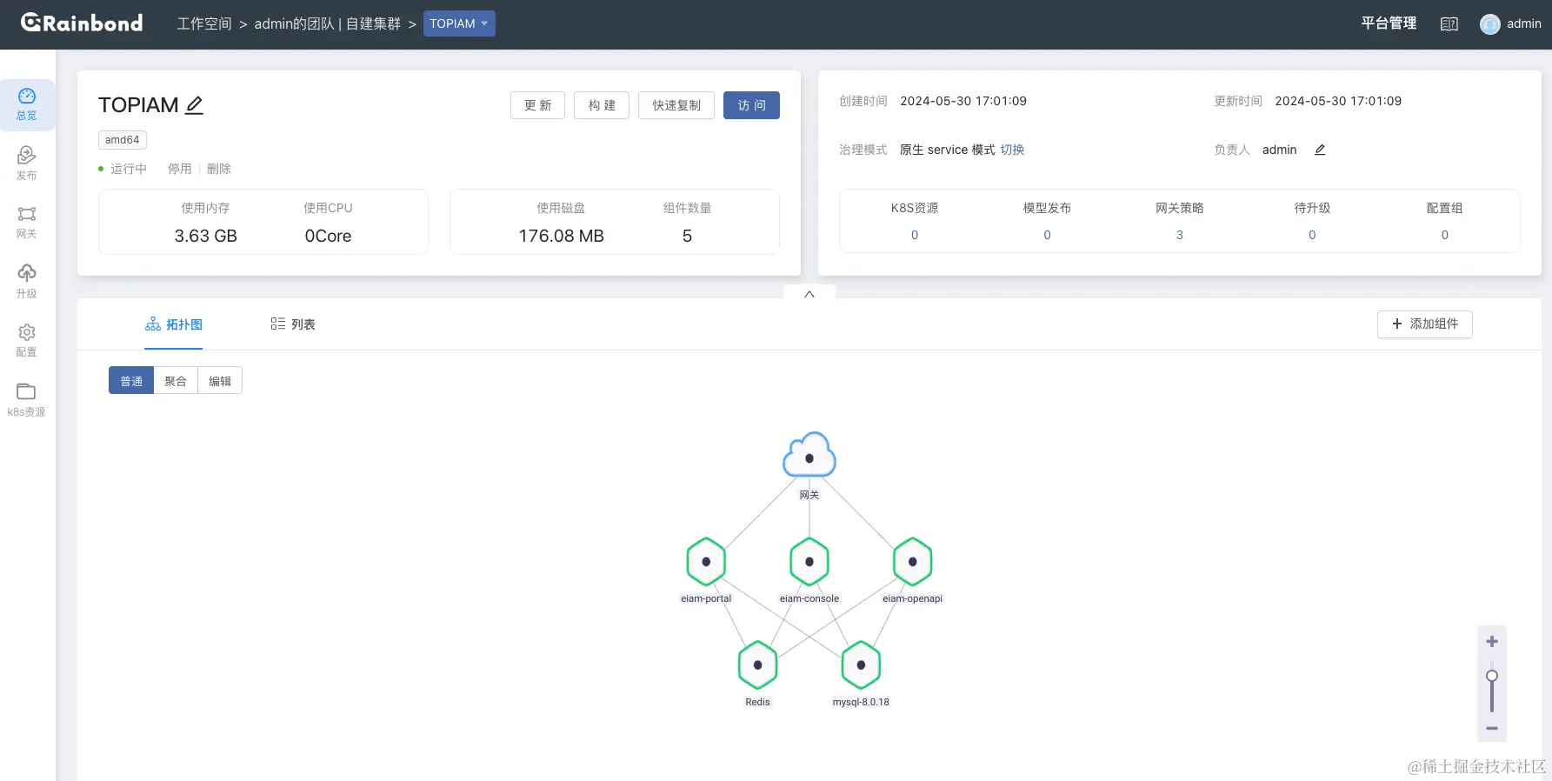Collapse the app info panel chevron

[809, 294]
